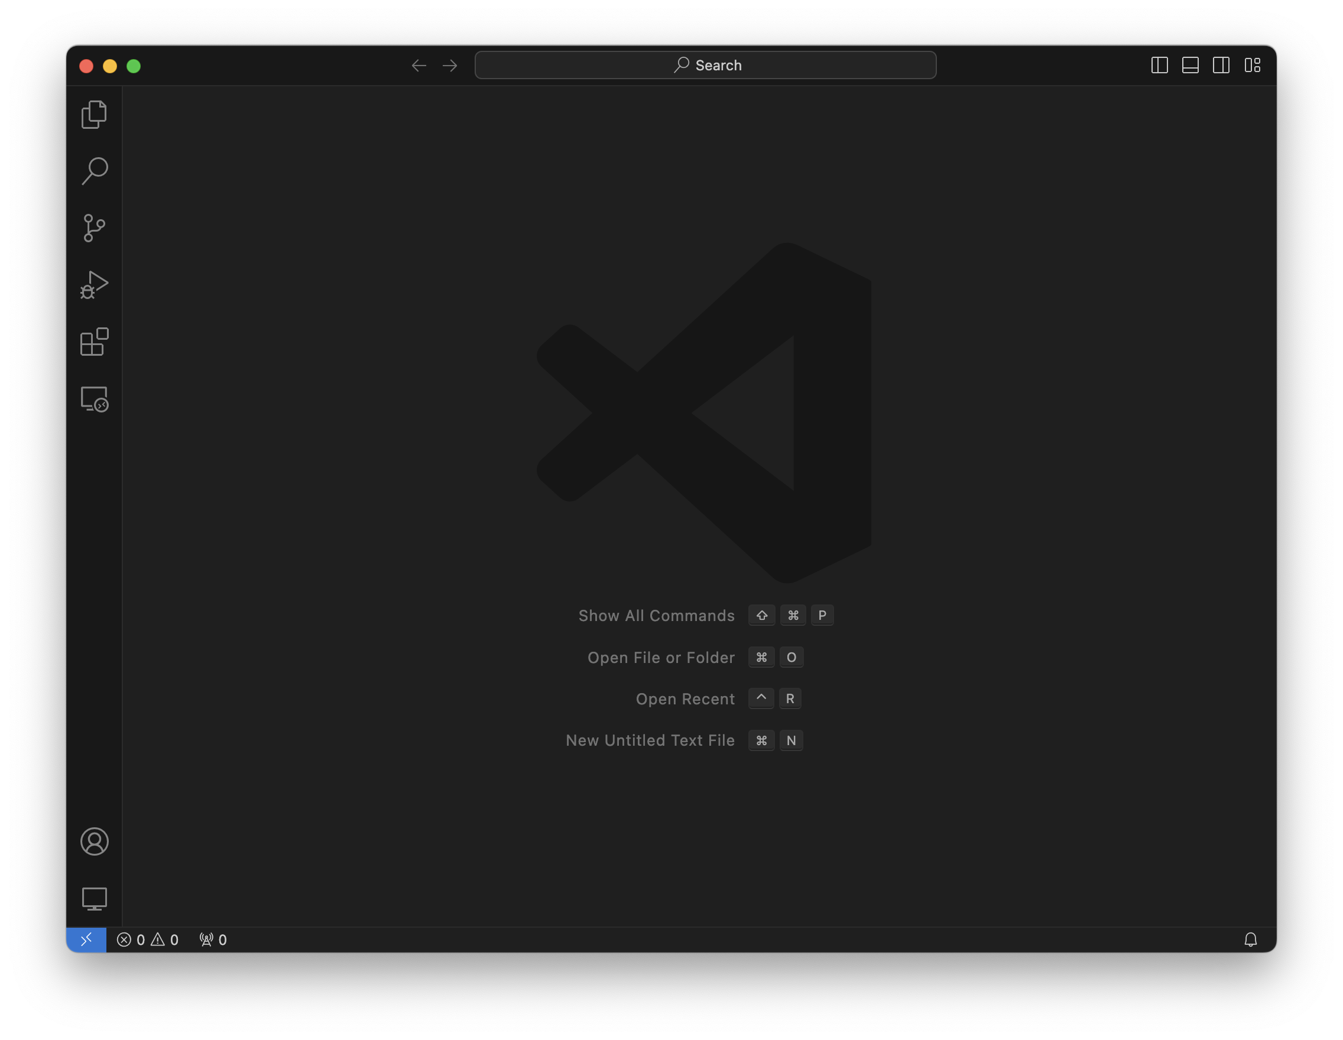Image resolution: width=1343 pixels, height=1040 pixels.
Task: Click the Search command center field
Action: point(705,64)
